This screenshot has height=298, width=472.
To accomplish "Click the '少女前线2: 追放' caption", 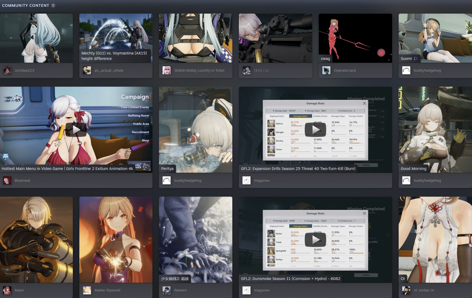I will point(175,279).
